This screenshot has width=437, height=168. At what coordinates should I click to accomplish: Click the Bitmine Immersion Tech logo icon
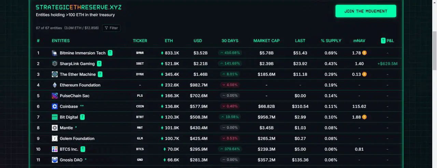pyautogui.click(x=55, y=53)
